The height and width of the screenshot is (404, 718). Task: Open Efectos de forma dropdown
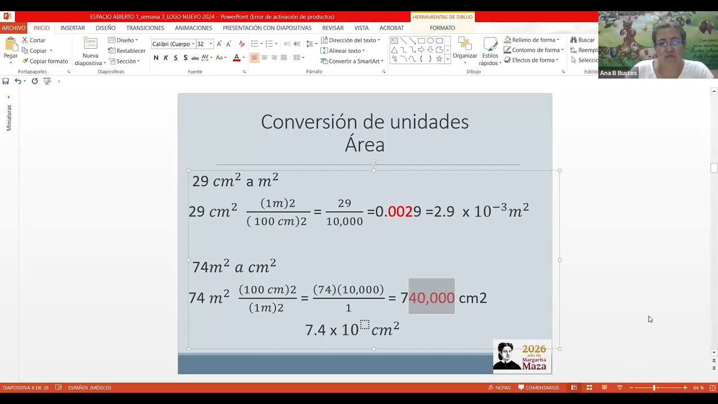(x=531, y=60)
